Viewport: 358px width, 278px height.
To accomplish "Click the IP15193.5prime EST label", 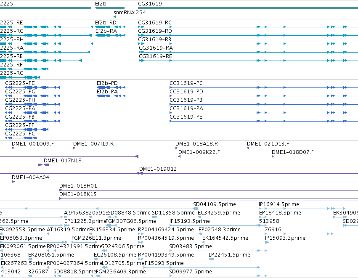I will click(x=190, y=221).
